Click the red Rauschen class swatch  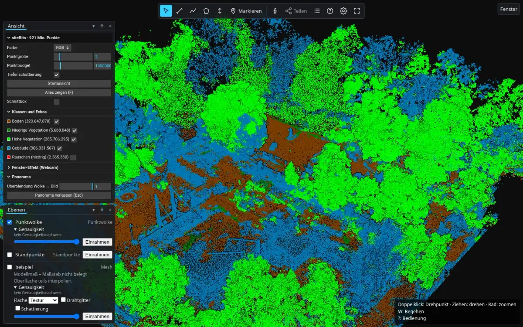tap(9, 157)
